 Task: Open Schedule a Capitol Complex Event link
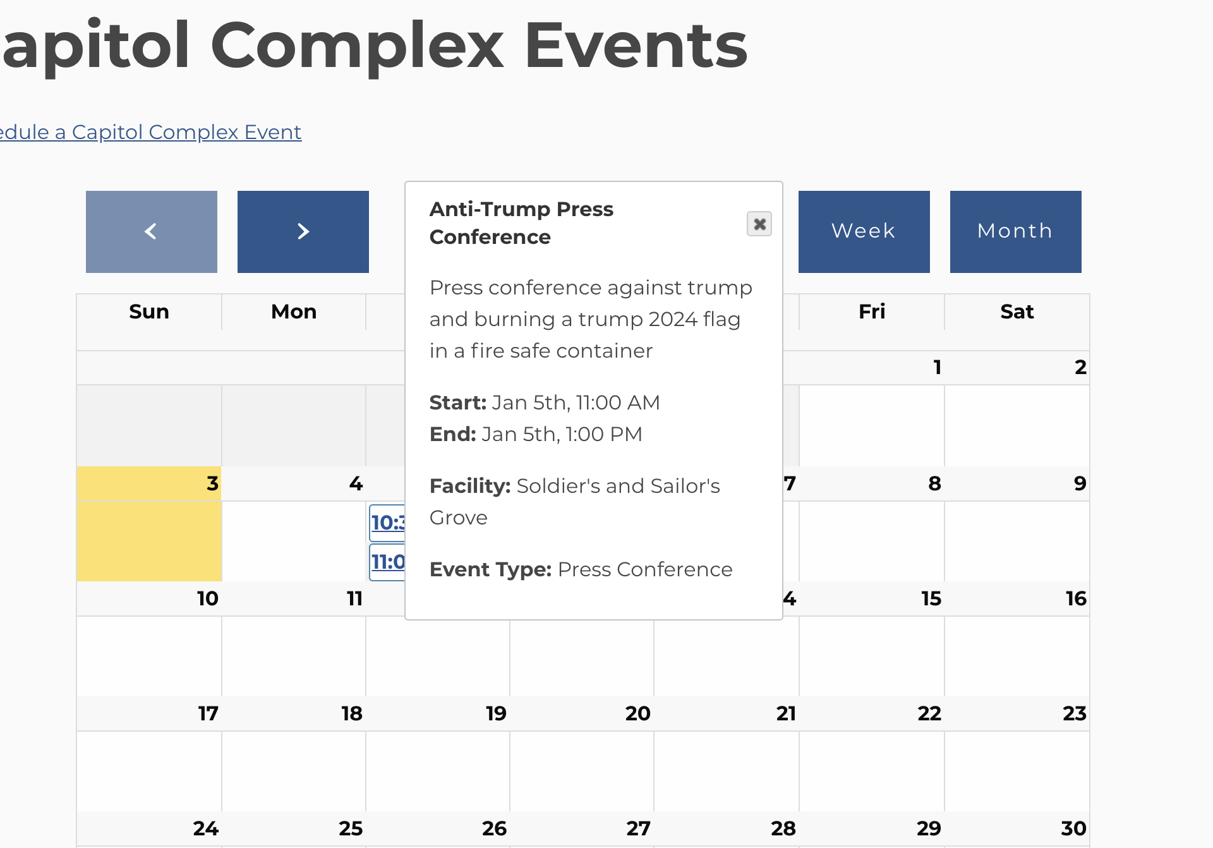tap(150, 132)
